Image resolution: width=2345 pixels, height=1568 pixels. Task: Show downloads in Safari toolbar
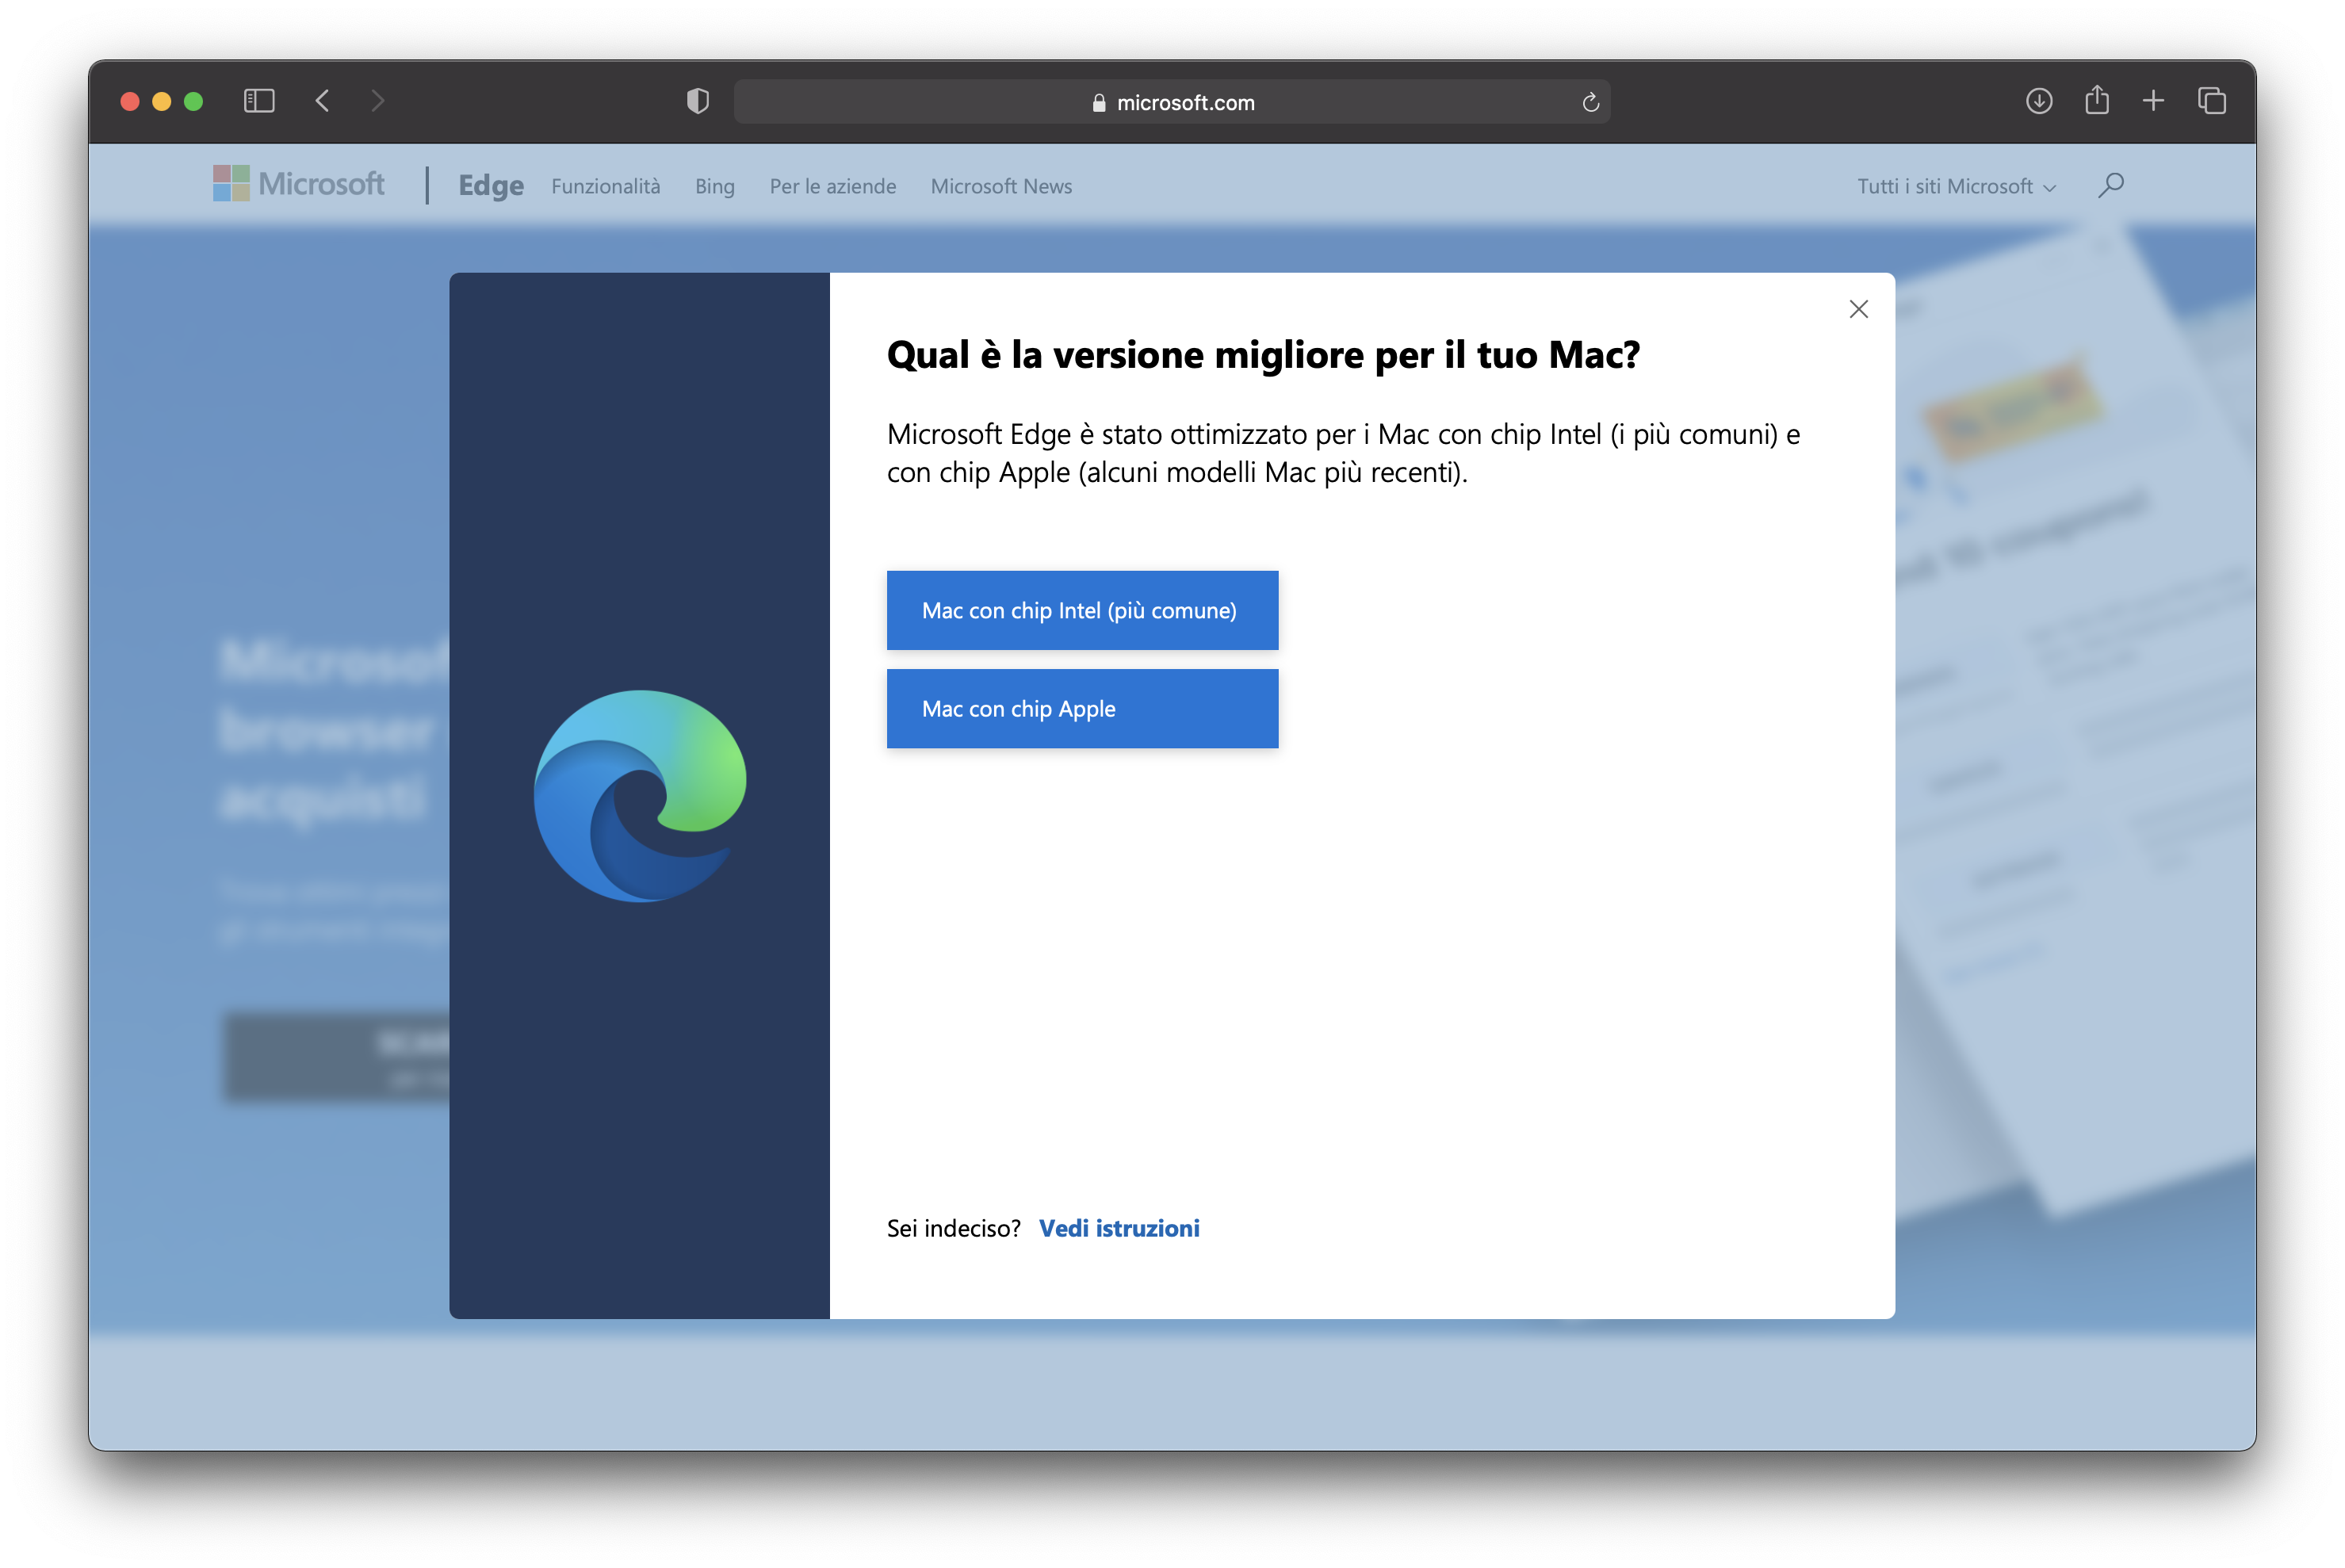(2039, 101)
